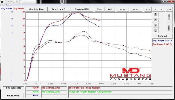Viewport: 175px width, 100px height.
Task: Step right with the '>' button
Action: tap(162, 9)
